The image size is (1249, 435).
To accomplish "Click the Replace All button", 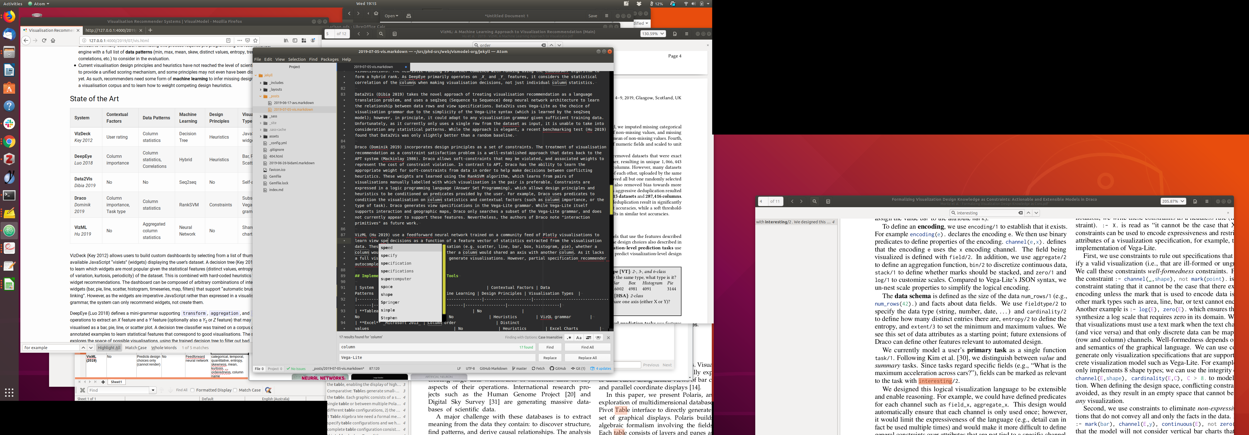I will (587, 358).
